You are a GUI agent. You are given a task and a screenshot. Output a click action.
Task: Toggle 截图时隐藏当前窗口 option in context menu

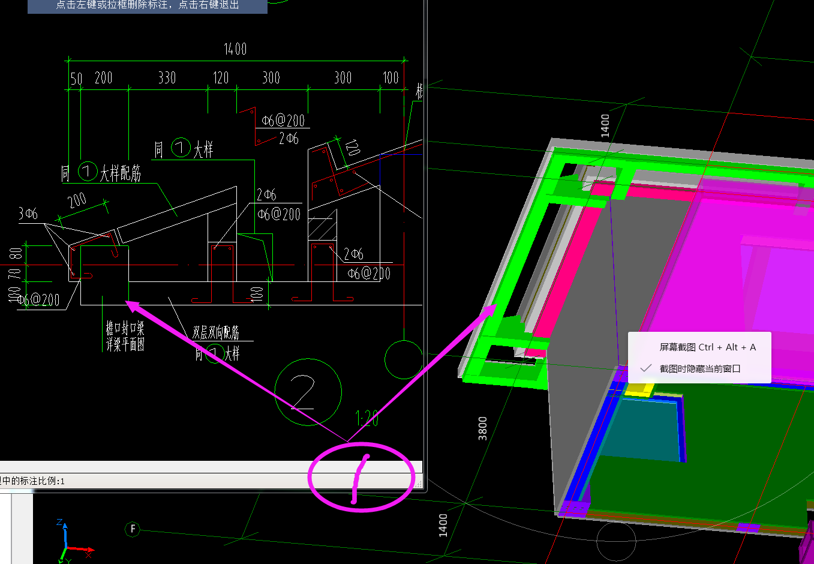pyautogui.click(x=699, y=368)
